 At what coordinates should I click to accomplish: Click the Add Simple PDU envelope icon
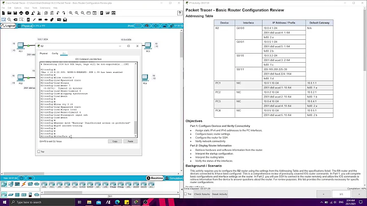click(x=59, y=20)
